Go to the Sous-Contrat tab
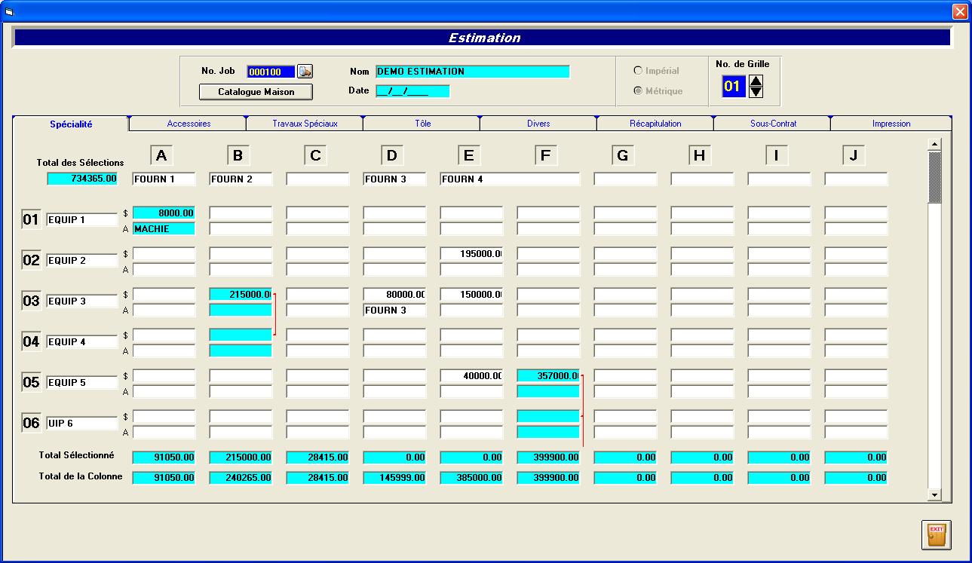Image resolution: width=972 pixels, height=563 pixels. pos(772,124)
